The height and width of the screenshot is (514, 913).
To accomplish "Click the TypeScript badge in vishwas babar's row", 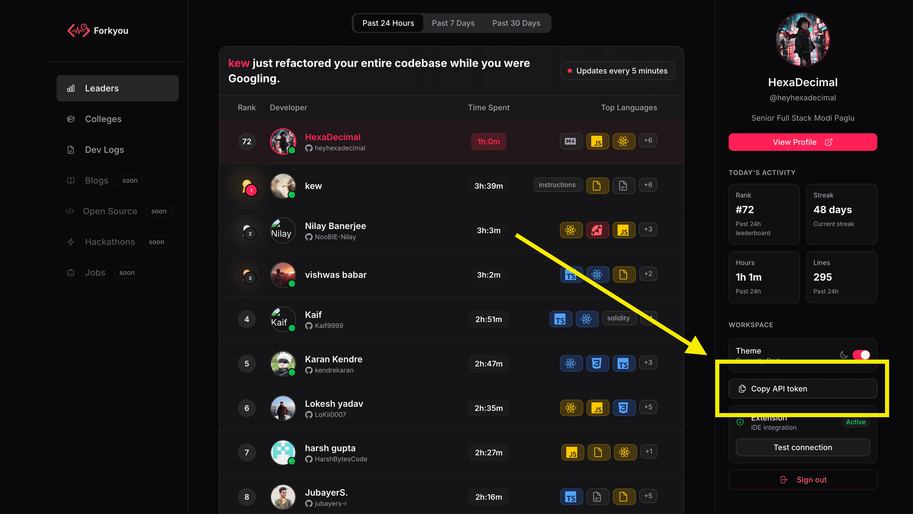I will click(571, 274).
